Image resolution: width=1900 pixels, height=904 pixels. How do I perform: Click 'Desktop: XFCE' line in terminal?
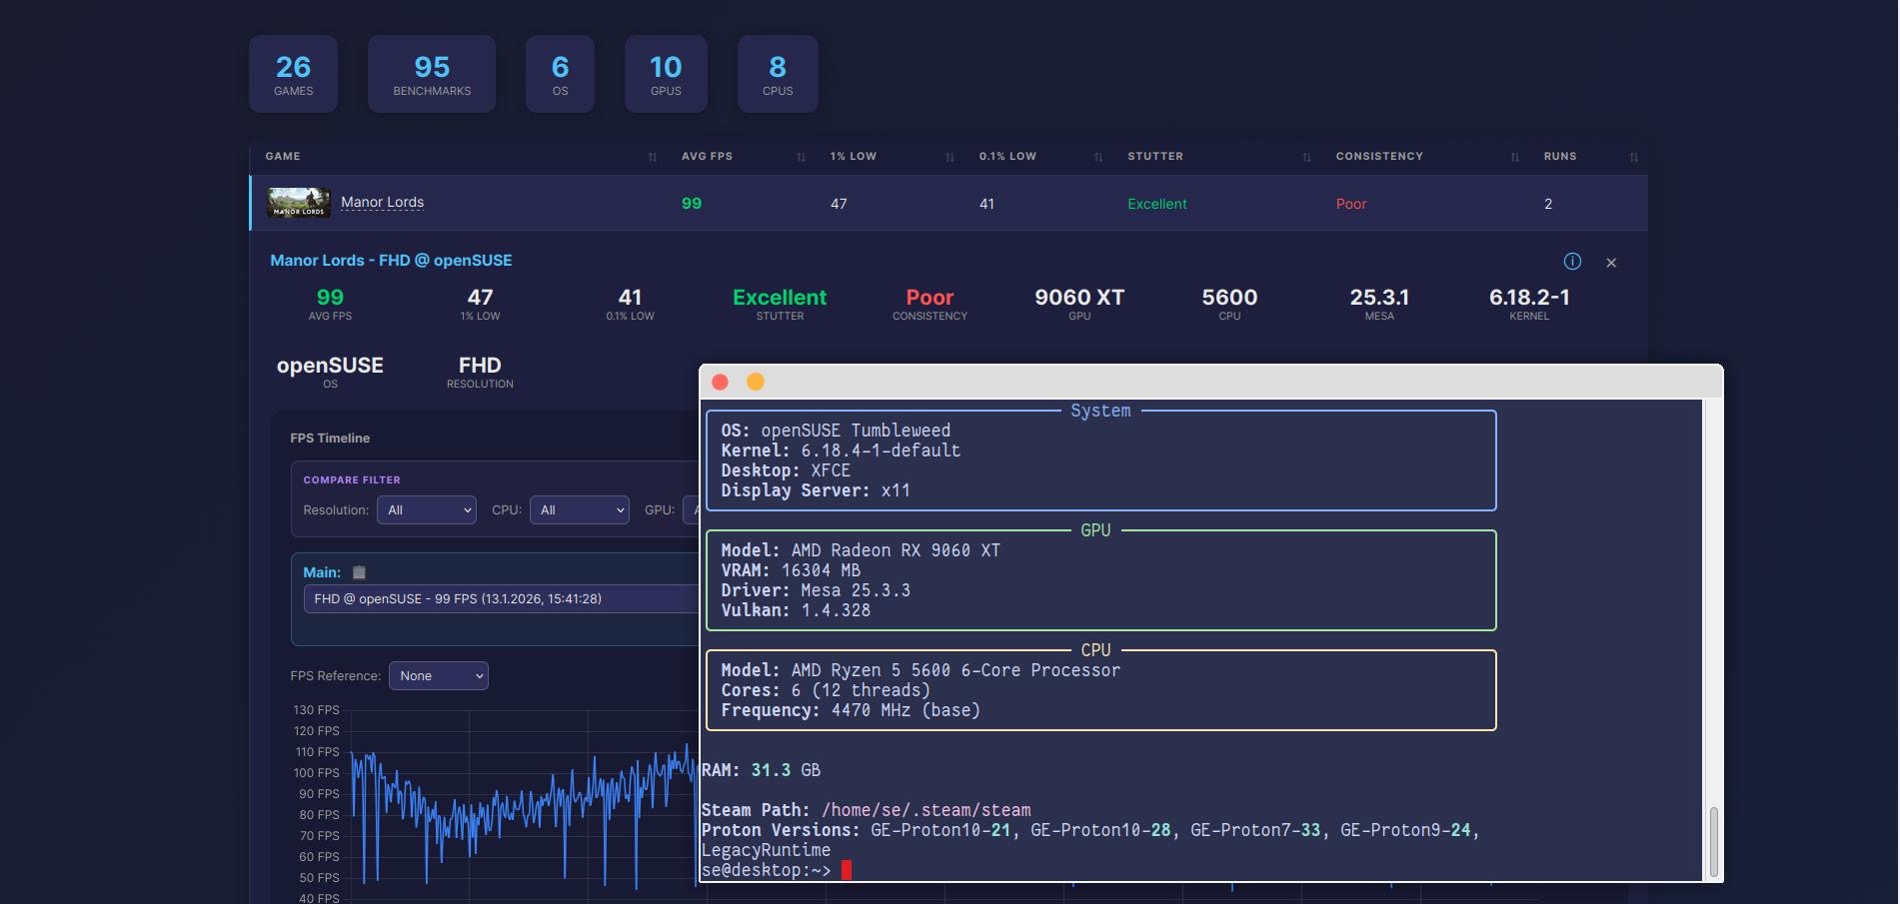pos(786,470)
